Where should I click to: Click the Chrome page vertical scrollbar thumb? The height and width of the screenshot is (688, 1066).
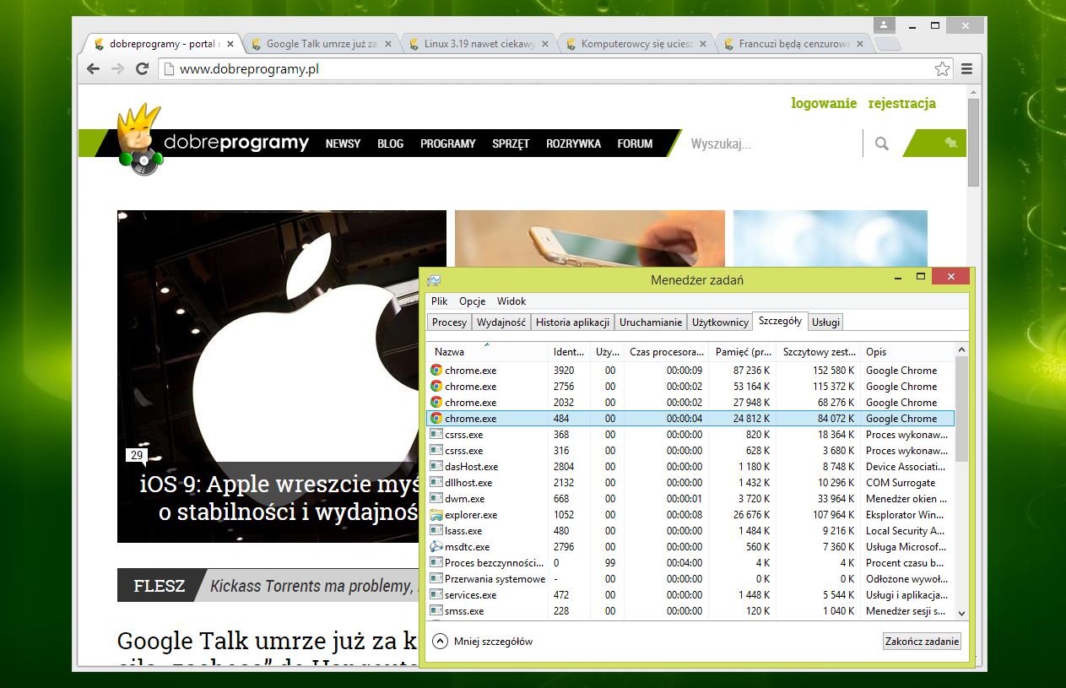(x=973, y=142)
